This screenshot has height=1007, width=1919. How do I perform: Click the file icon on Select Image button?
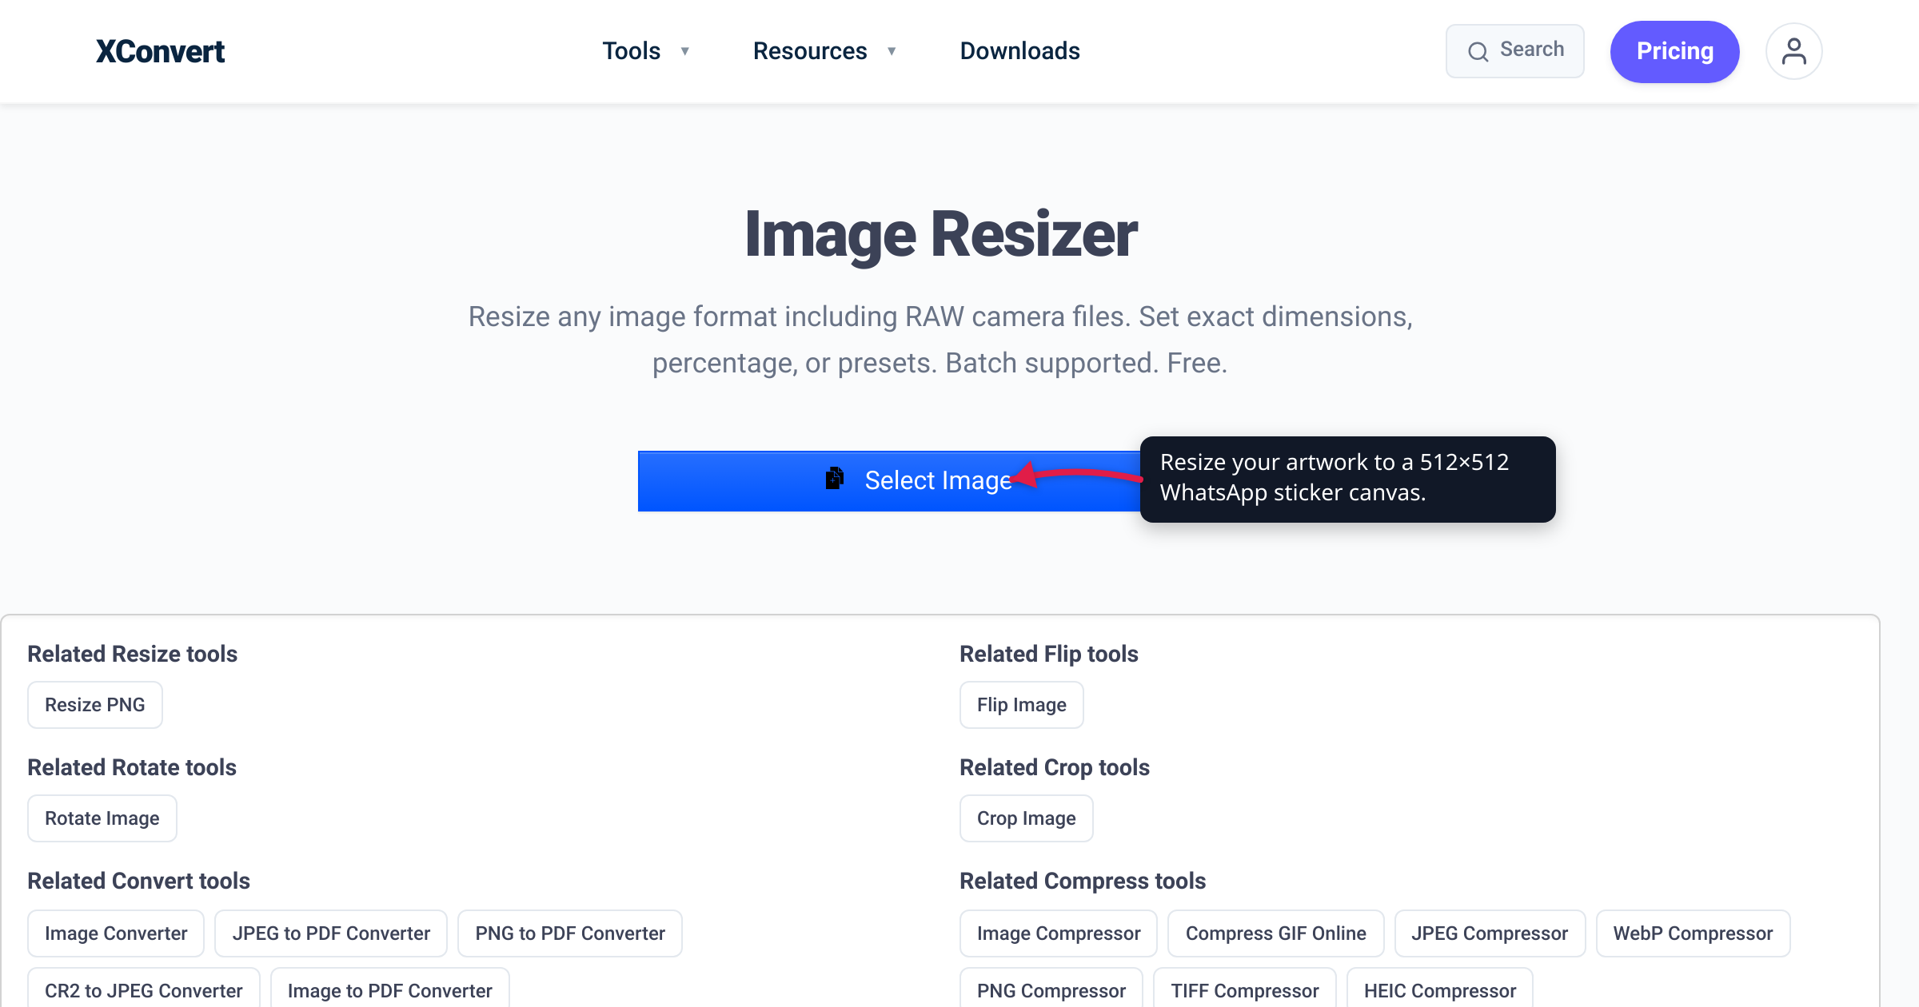tap(835, 479)
